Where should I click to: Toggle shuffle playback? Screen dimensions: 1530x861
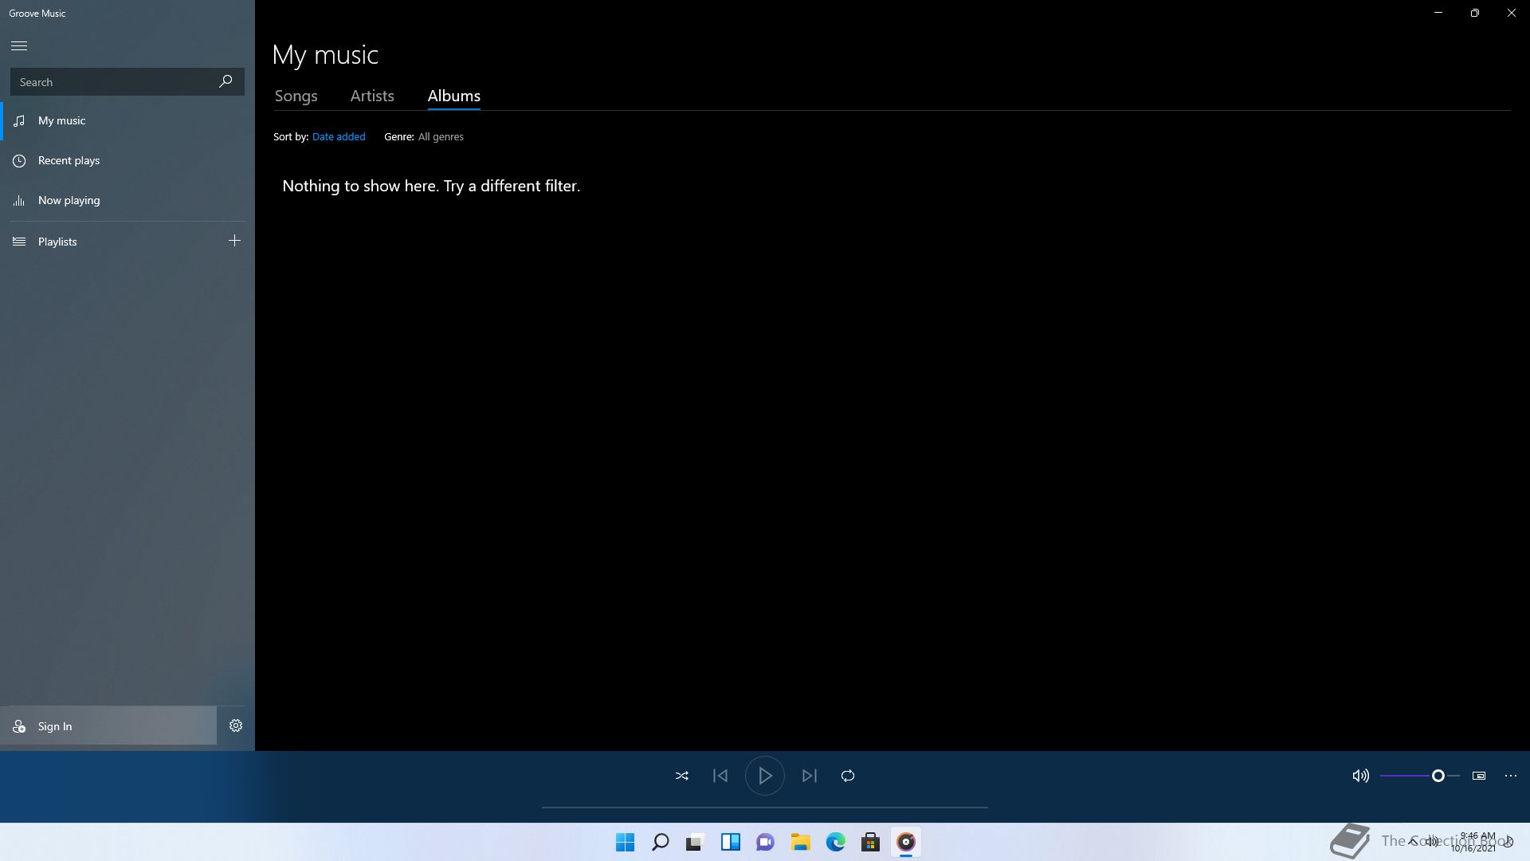(682, 775)
